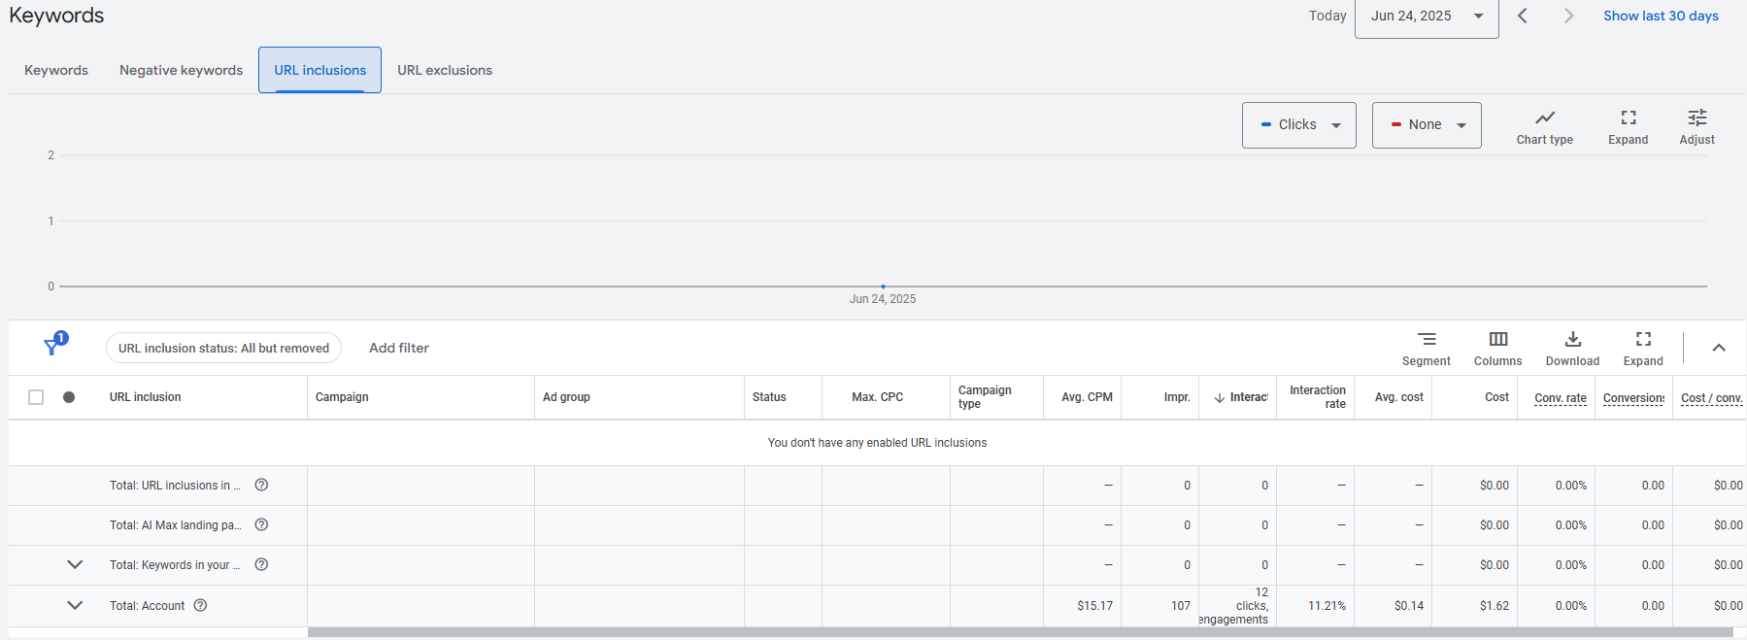Open the None metric dropdown
Image resolution: width=1747 pixels, height=640 pixels.
click(x=1426, y=125)
